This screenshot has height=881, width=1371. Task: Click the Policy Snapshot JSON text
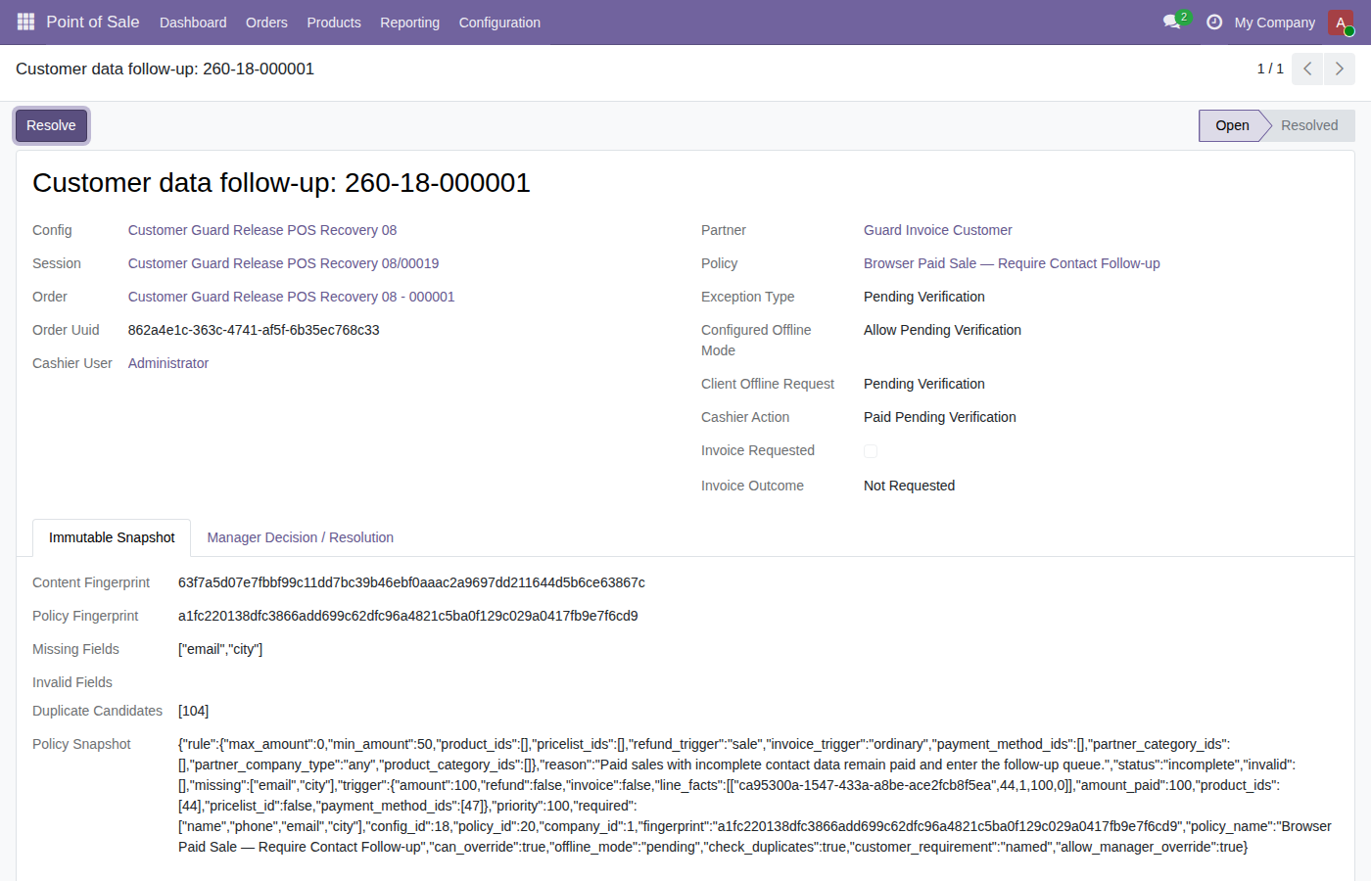pos(755,796)
